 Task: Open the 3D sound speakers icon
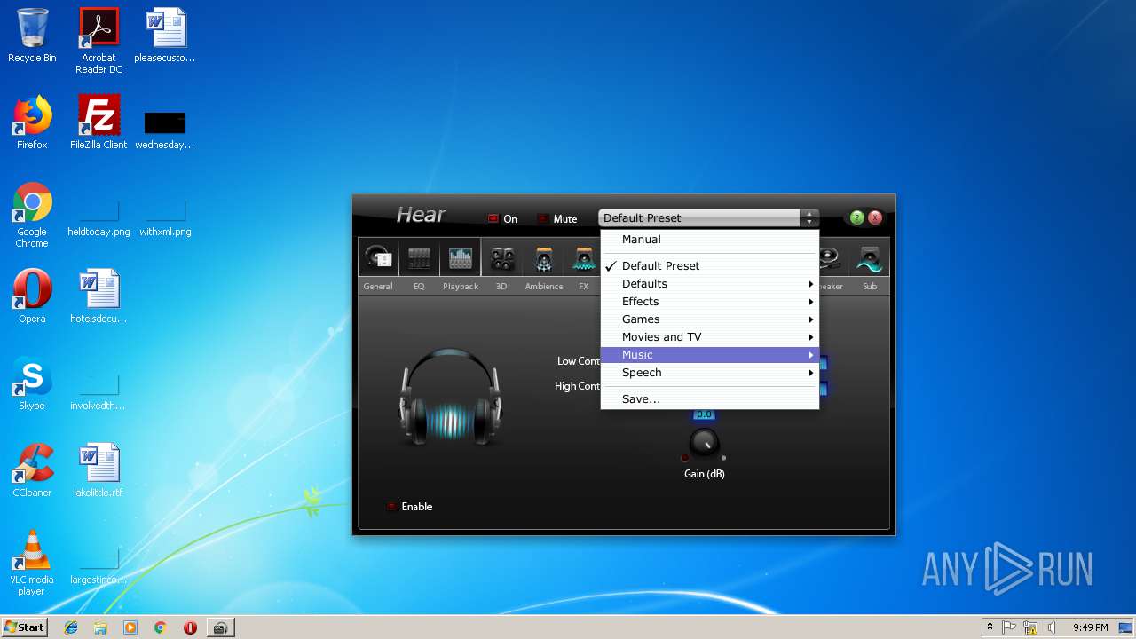[x=502, y=258]
